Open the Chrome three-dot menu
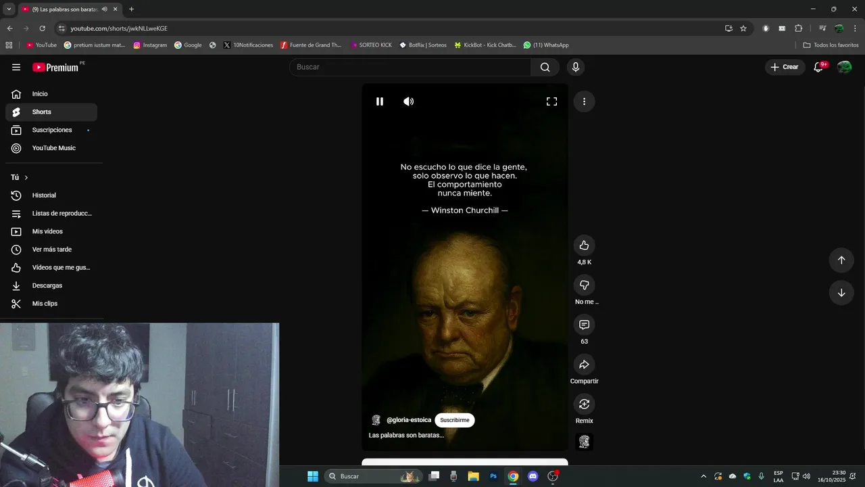 click(856, 28)
